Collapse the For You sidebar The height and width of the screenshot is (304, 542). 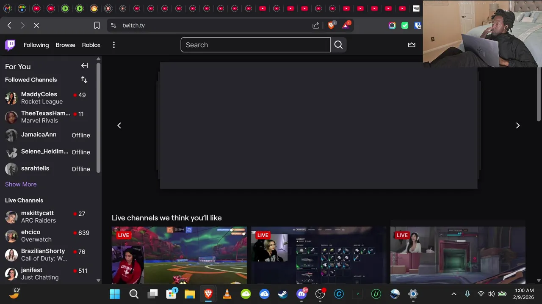tap(85, 65)
